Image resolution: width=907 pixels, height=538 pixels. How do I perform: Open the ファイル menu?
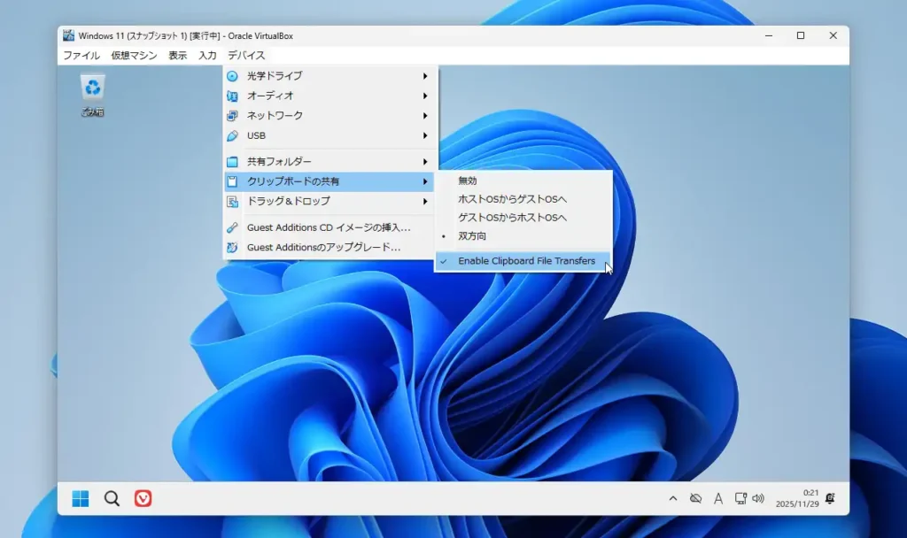point(81,55)
